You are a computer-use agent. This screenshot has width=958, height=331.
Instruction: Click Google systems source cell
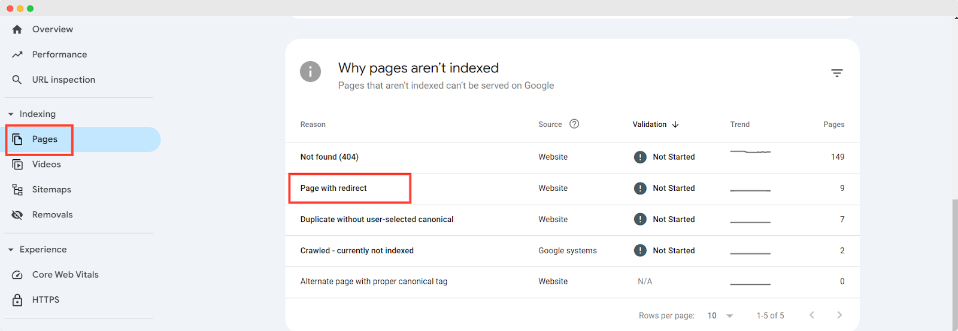tap(568, 251)
